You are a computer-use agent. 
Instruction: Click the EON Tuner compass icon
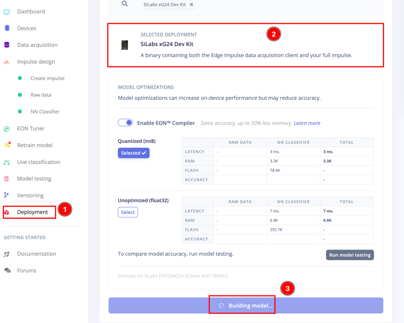[6, 129]
